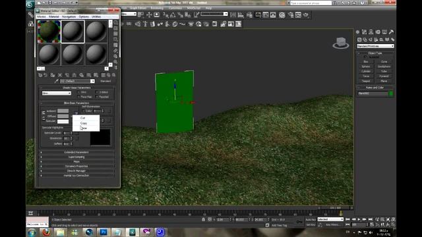422x237 pixels.
Task: Open the Utilities menu in Material Editor
Action: (96, 16)
